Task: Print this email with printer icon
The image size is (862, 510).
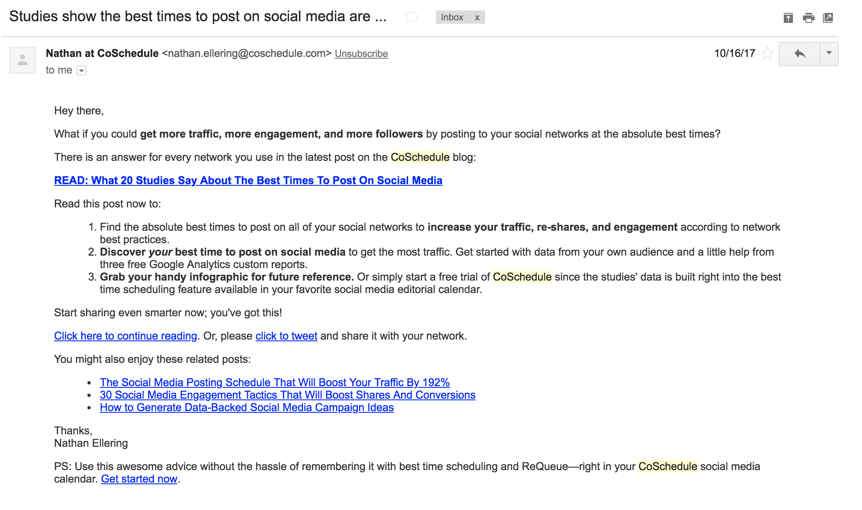Action: tap(808, 18)
